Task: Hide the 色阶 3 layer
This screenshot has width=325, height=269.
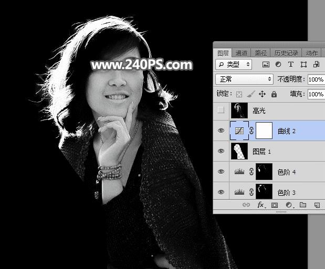Action: click(x=221, y=192)
